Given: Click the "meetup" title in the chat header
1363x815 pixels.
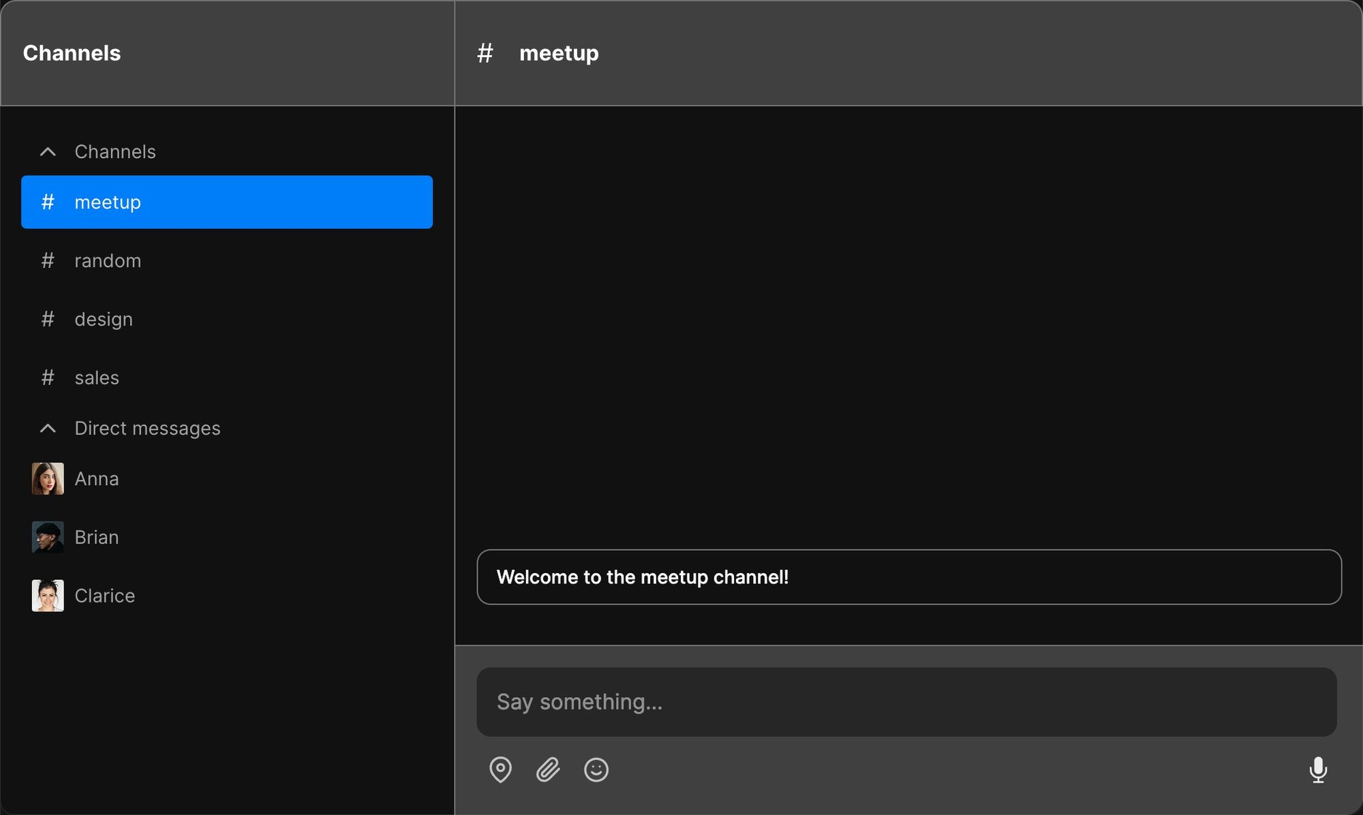Looking at the screenshot, I should pyautogui.click(x=559, y=53).
